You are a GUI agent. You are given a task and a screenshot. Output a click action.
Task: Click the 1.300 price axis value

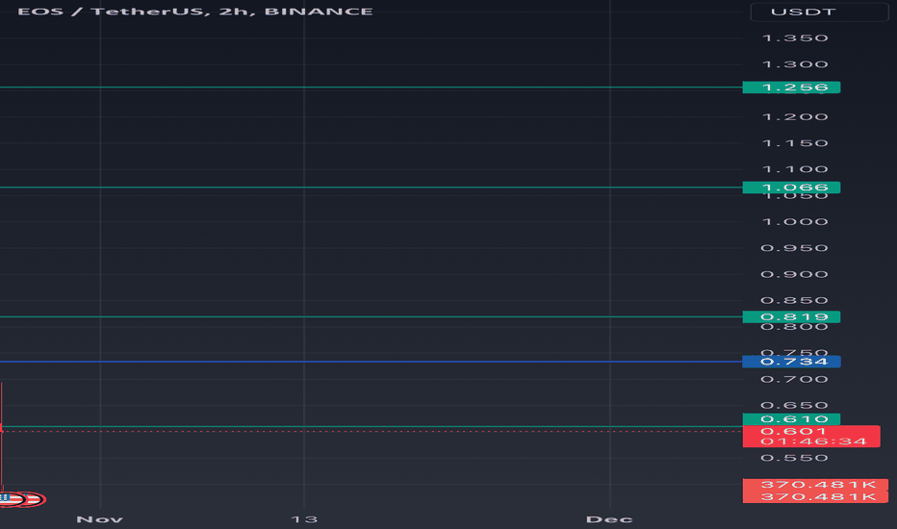[795, 64]
